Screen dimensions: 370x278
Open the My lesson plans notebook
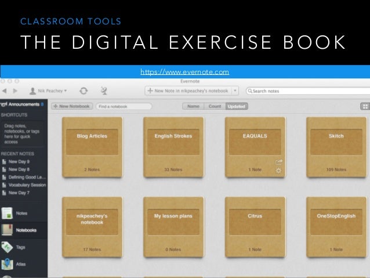[x=173, y=227]
